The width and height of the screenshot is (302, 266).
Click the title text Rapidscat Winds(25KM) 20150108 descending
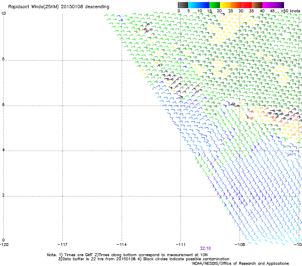tap(58, 7)
